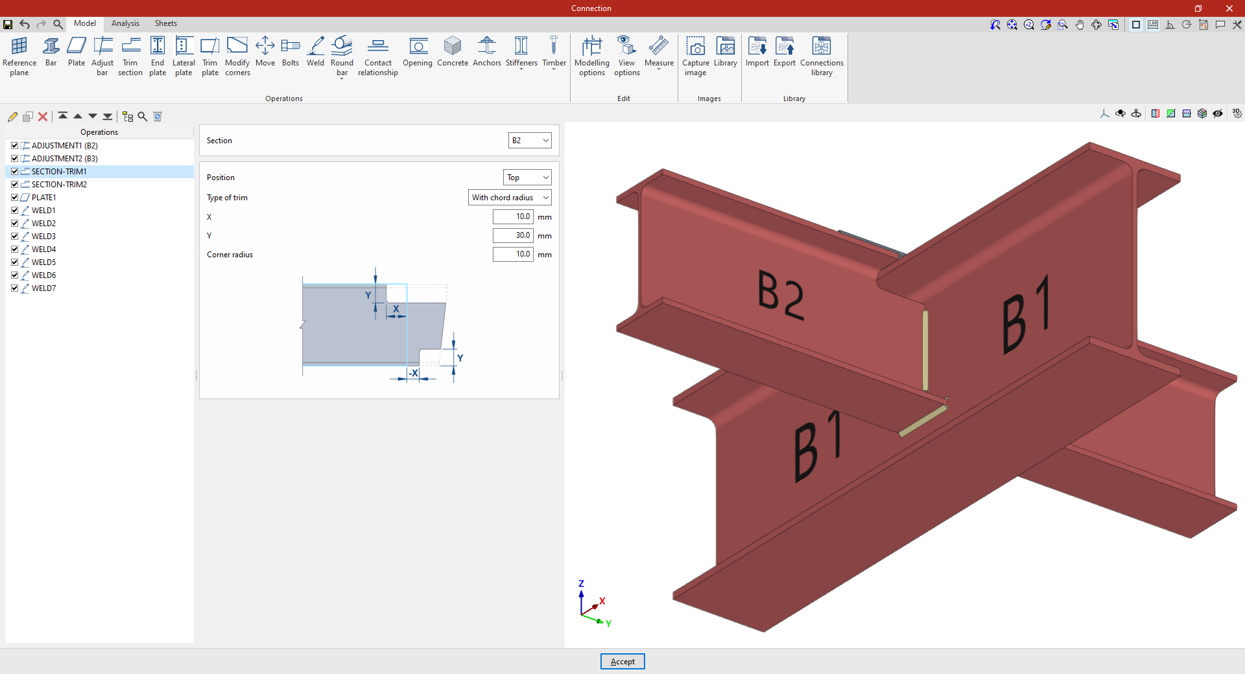Select SECTION-TRIM2 in operations list

coord(59,185)
